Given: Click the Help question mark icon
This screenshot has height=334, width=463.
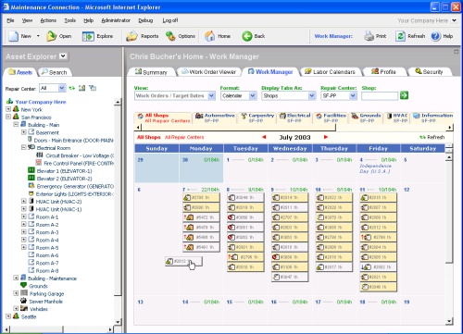Looking at the screenshot, I should click(435, 36).
